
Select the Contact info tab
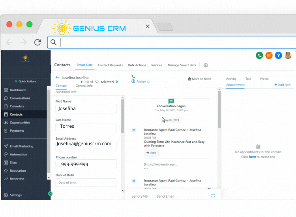tap(61, 86)
